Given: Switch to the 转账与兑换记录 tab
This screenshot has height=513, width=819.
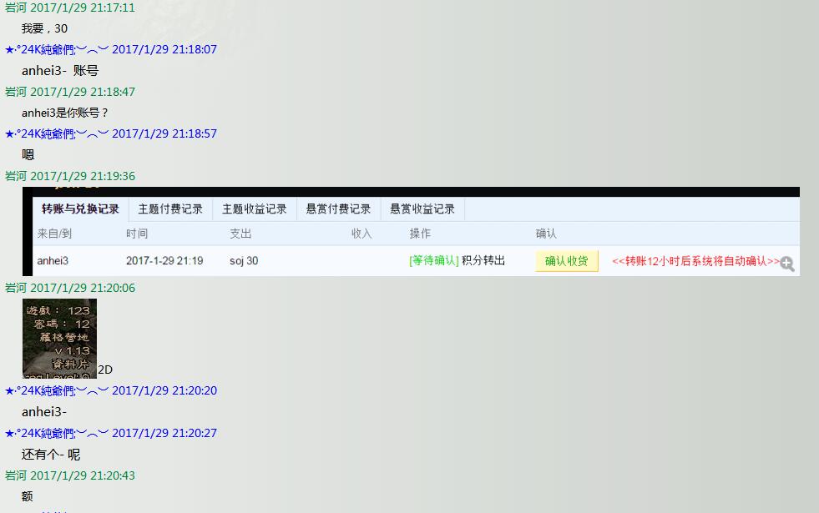Looking at the screenshot, I should point(80,209).
